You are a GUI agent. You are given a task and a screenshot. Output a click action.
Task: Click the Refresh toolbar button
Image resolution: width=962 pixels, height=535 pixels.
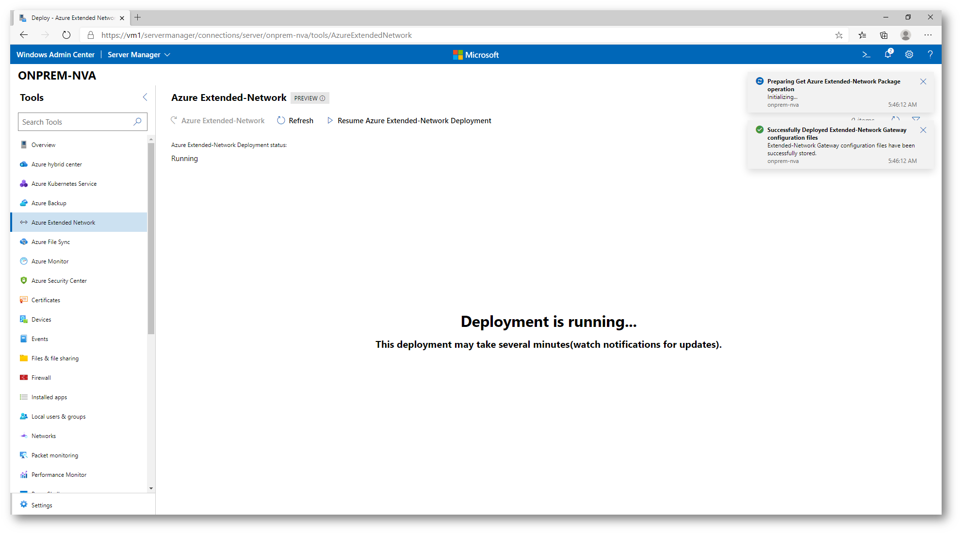pos(295,121)
